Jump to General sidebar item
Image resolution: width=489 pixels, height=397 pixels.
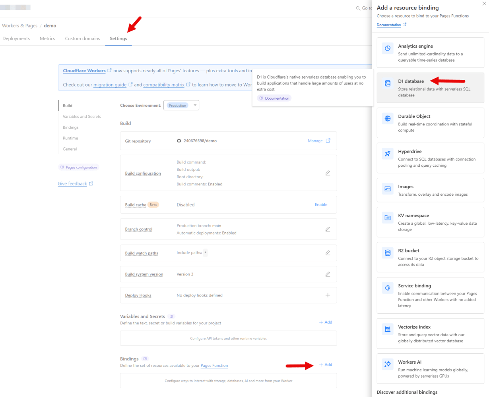coord(70,149)
